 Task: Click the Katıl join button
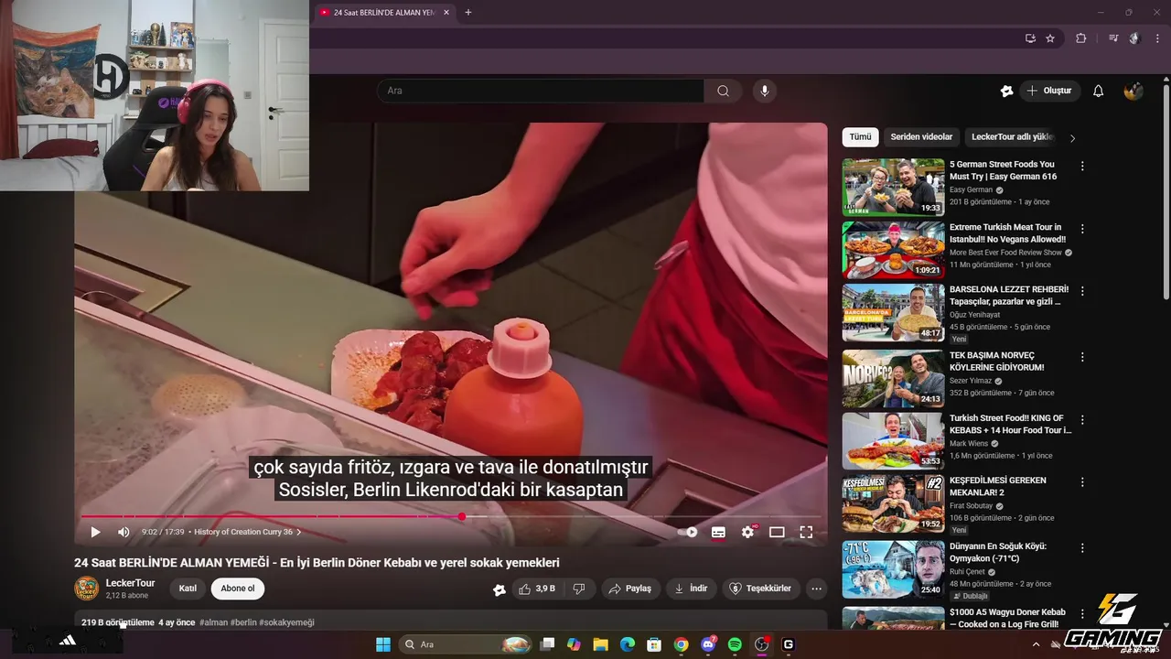(188, 589)
